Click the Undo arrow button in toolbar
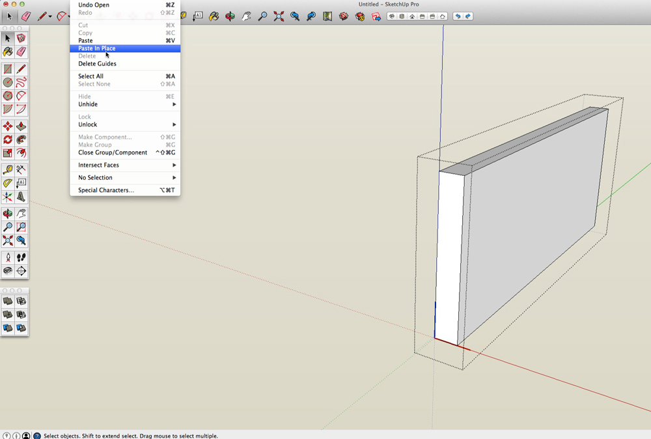 (458, 16)
